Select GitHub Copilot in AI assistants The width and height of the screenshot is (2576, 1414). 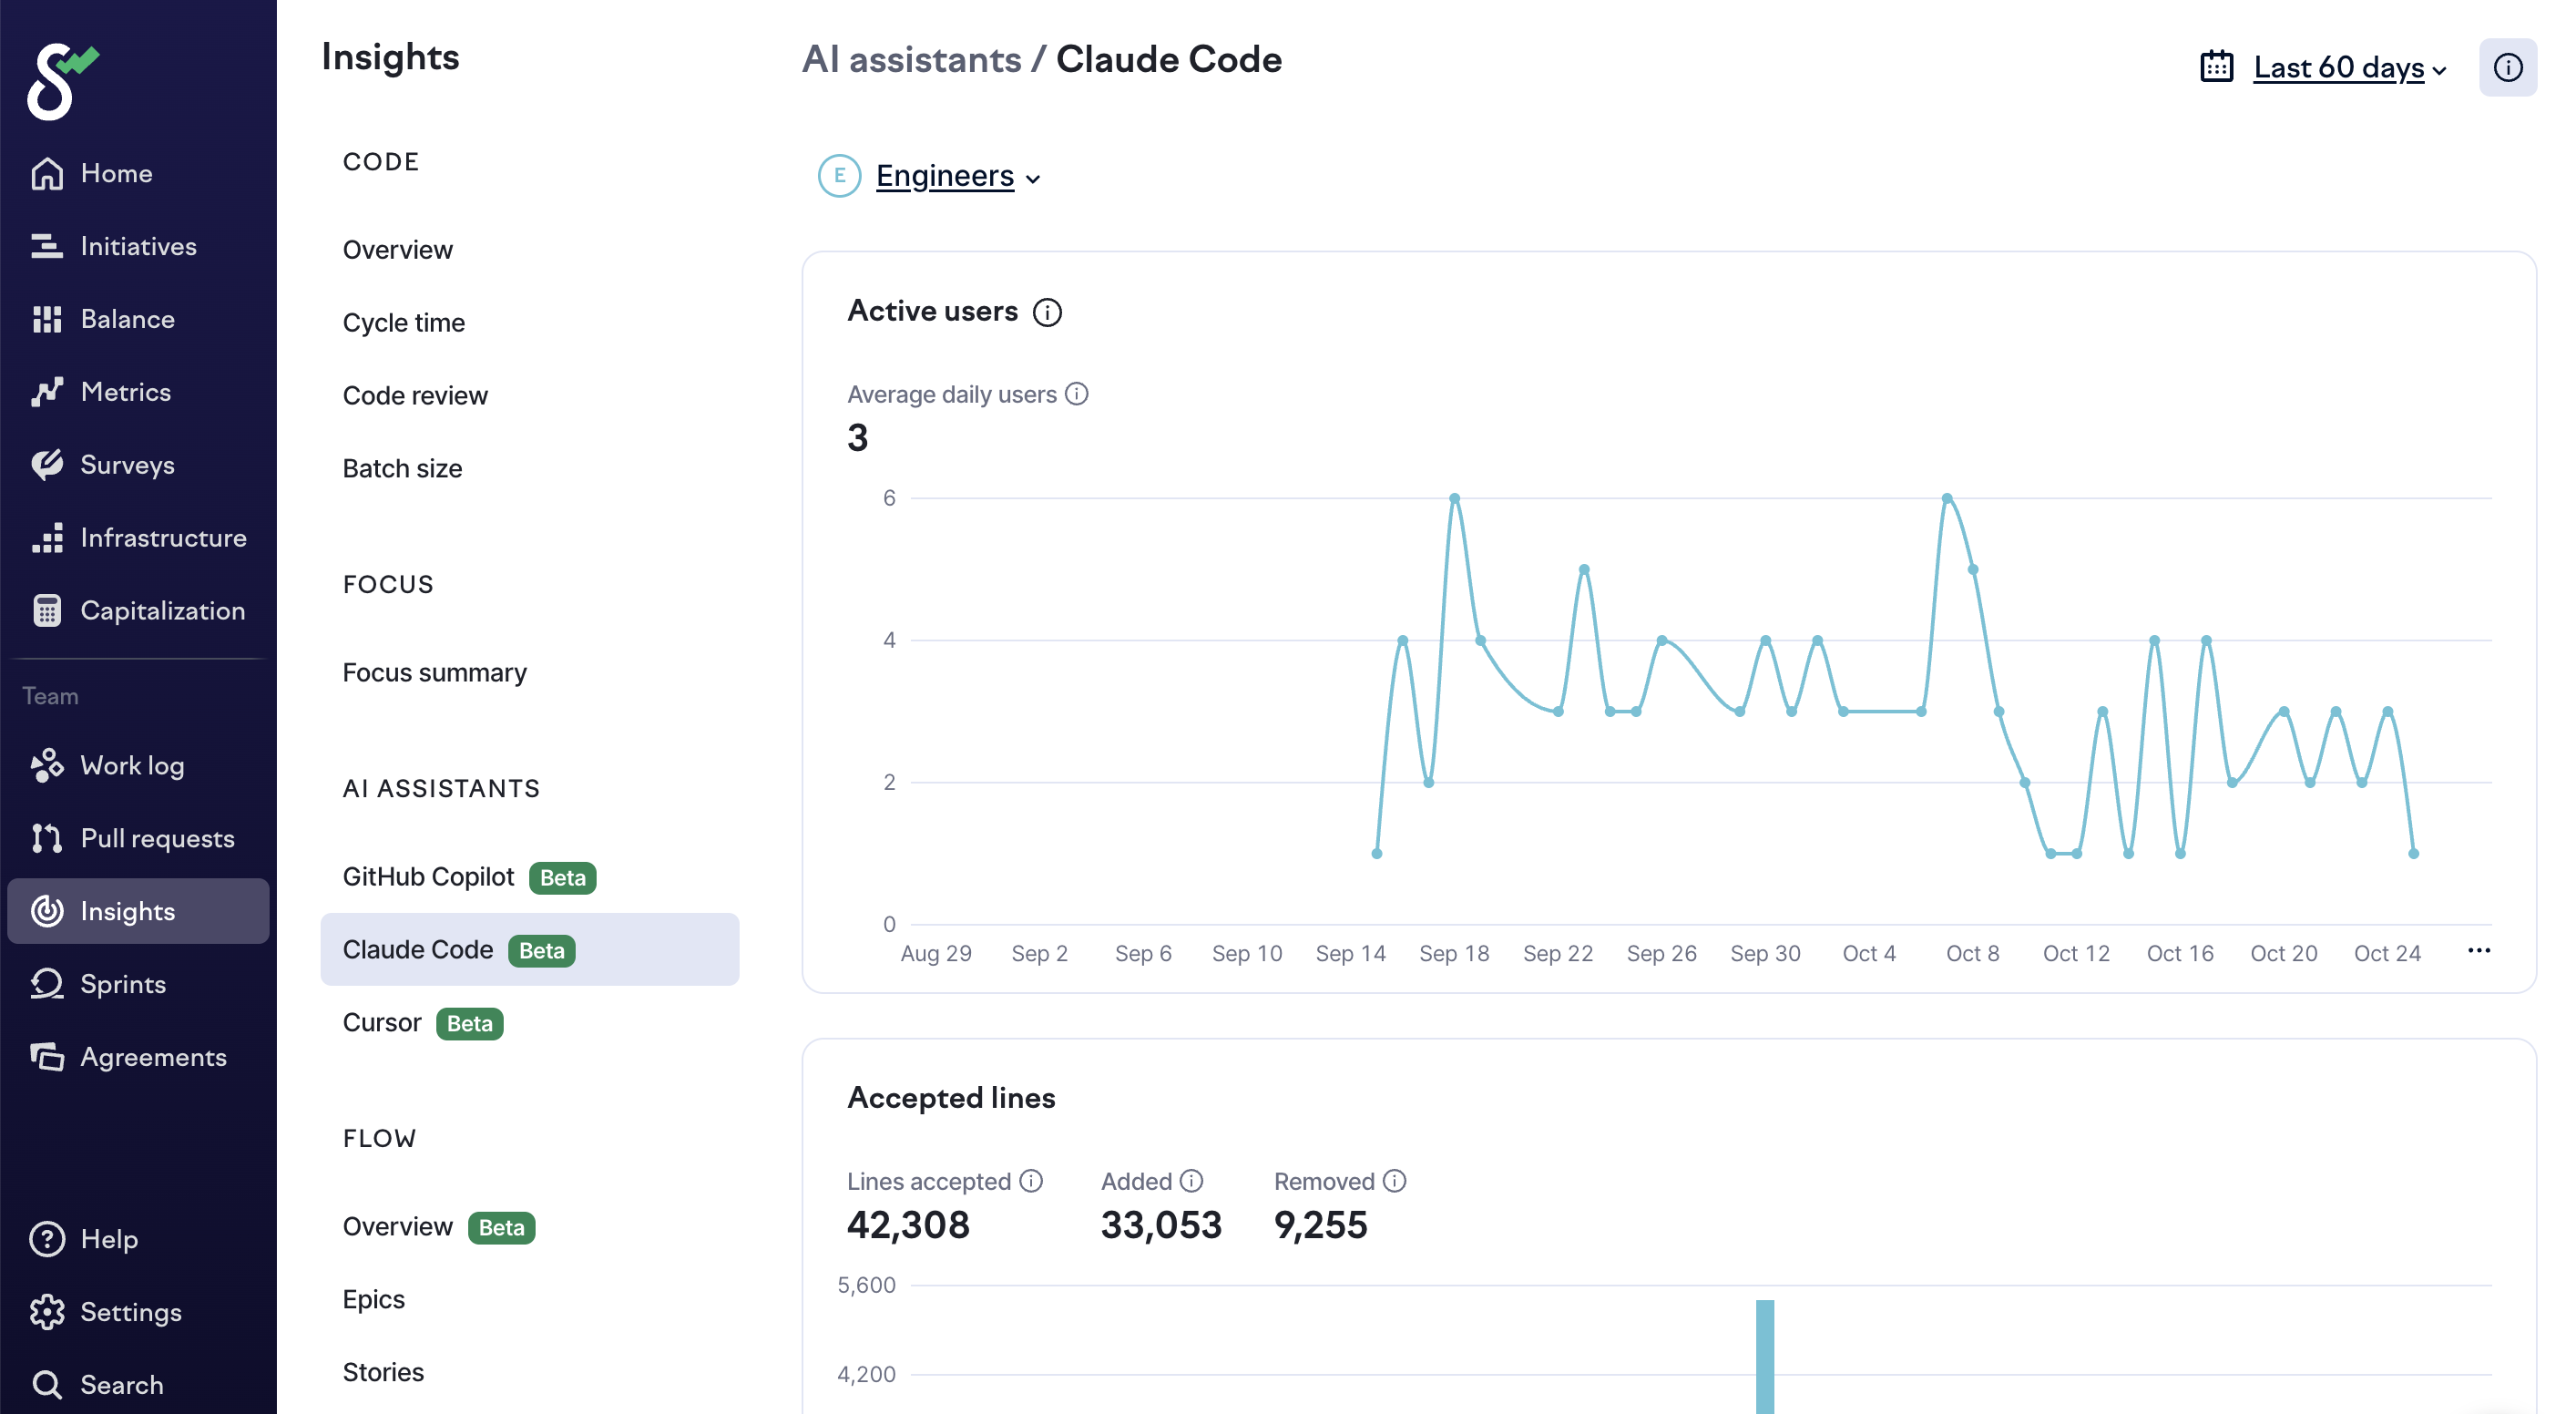[428, 877]
